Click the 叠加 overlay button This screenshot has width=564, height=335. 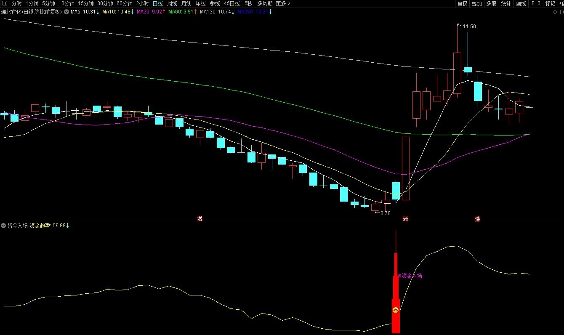(x=476, y=3)
